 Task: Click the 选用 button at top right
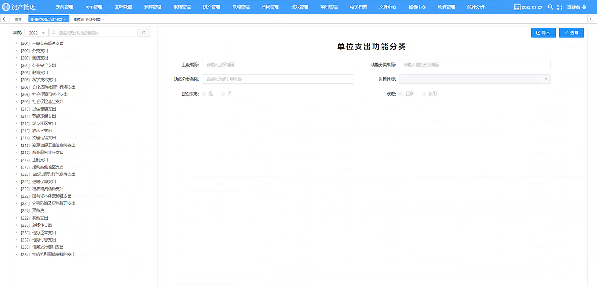(x=571, y=33)
